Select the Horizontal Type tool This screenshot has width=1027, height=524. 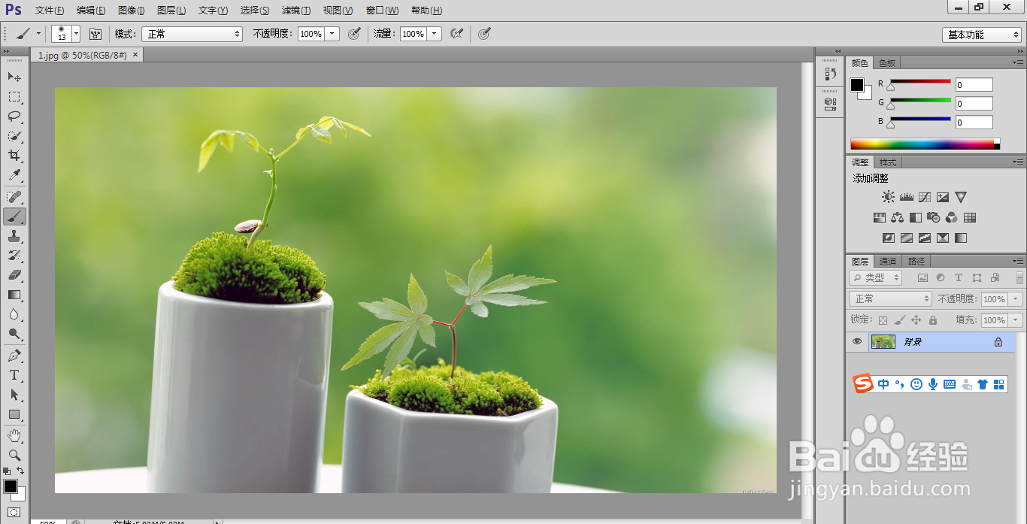pos(14,375)
